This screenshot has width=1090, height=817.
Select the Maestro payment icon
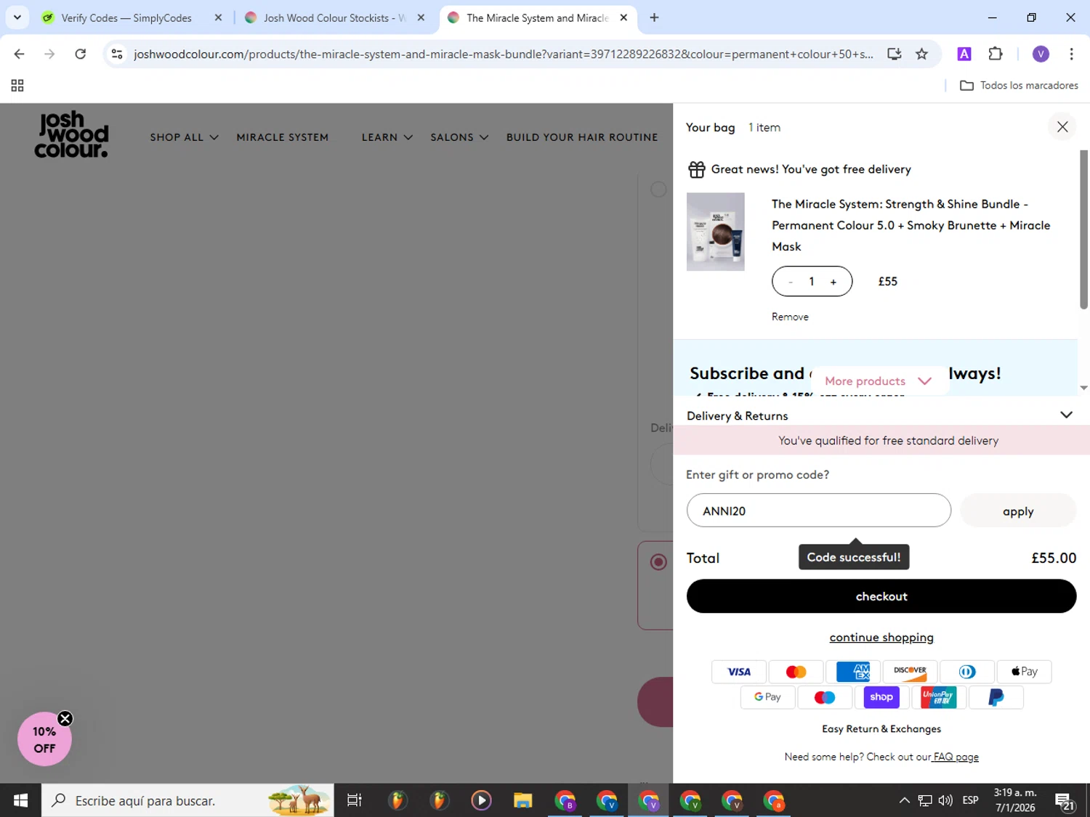click(825, 697)
